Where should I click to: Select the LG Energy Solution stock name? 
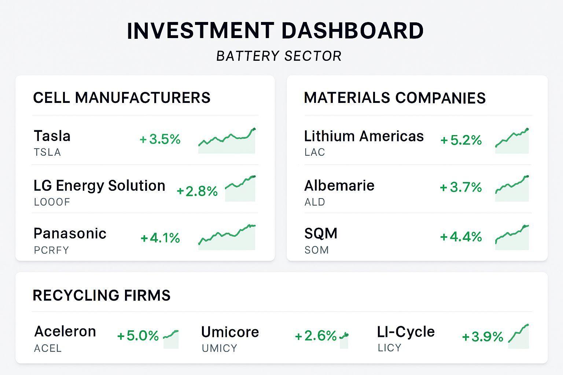[x=99, y=186]
